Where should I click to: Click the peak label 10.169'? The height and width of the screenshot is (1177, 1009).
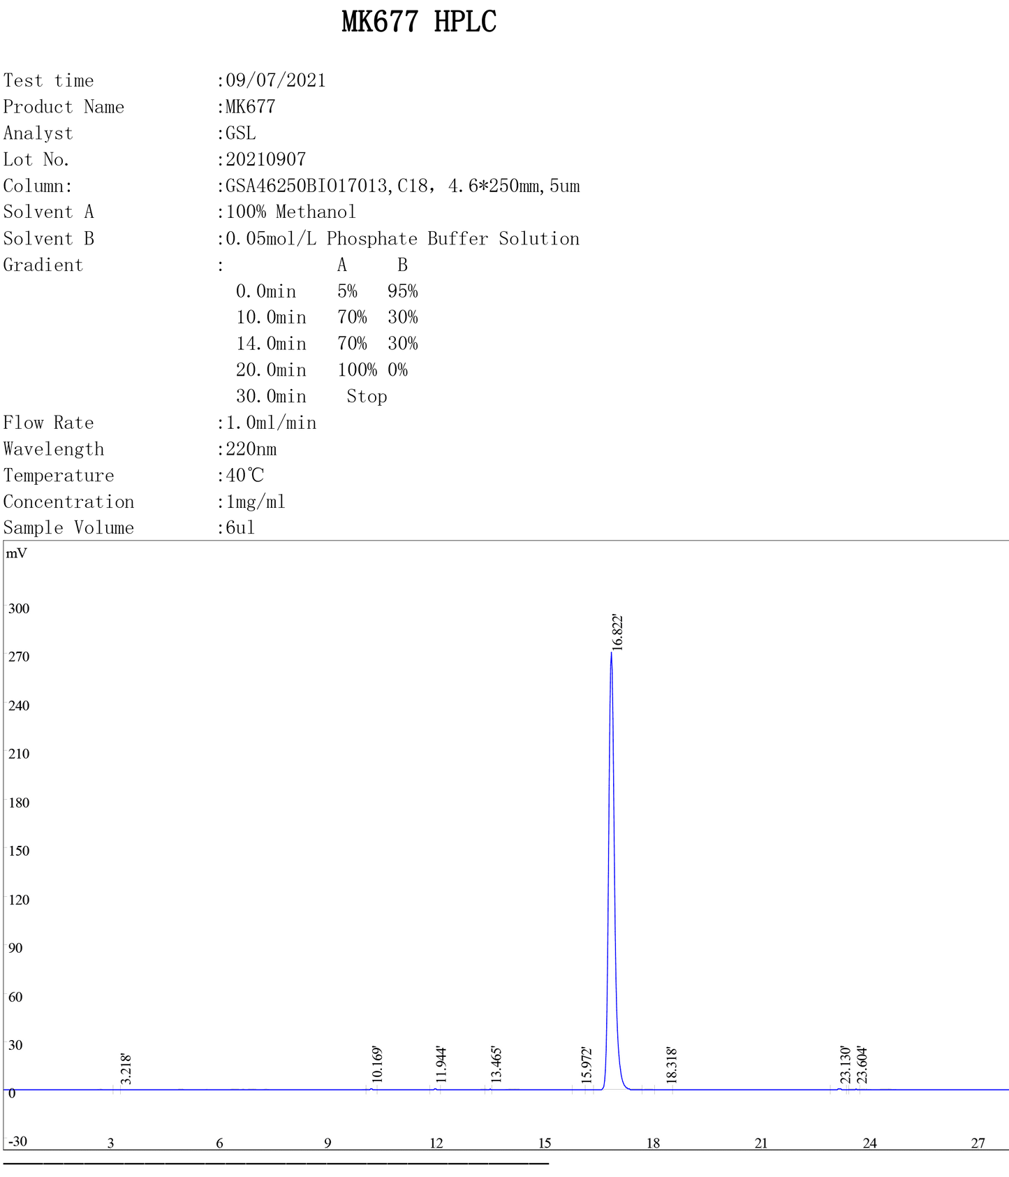[377, 1065]
